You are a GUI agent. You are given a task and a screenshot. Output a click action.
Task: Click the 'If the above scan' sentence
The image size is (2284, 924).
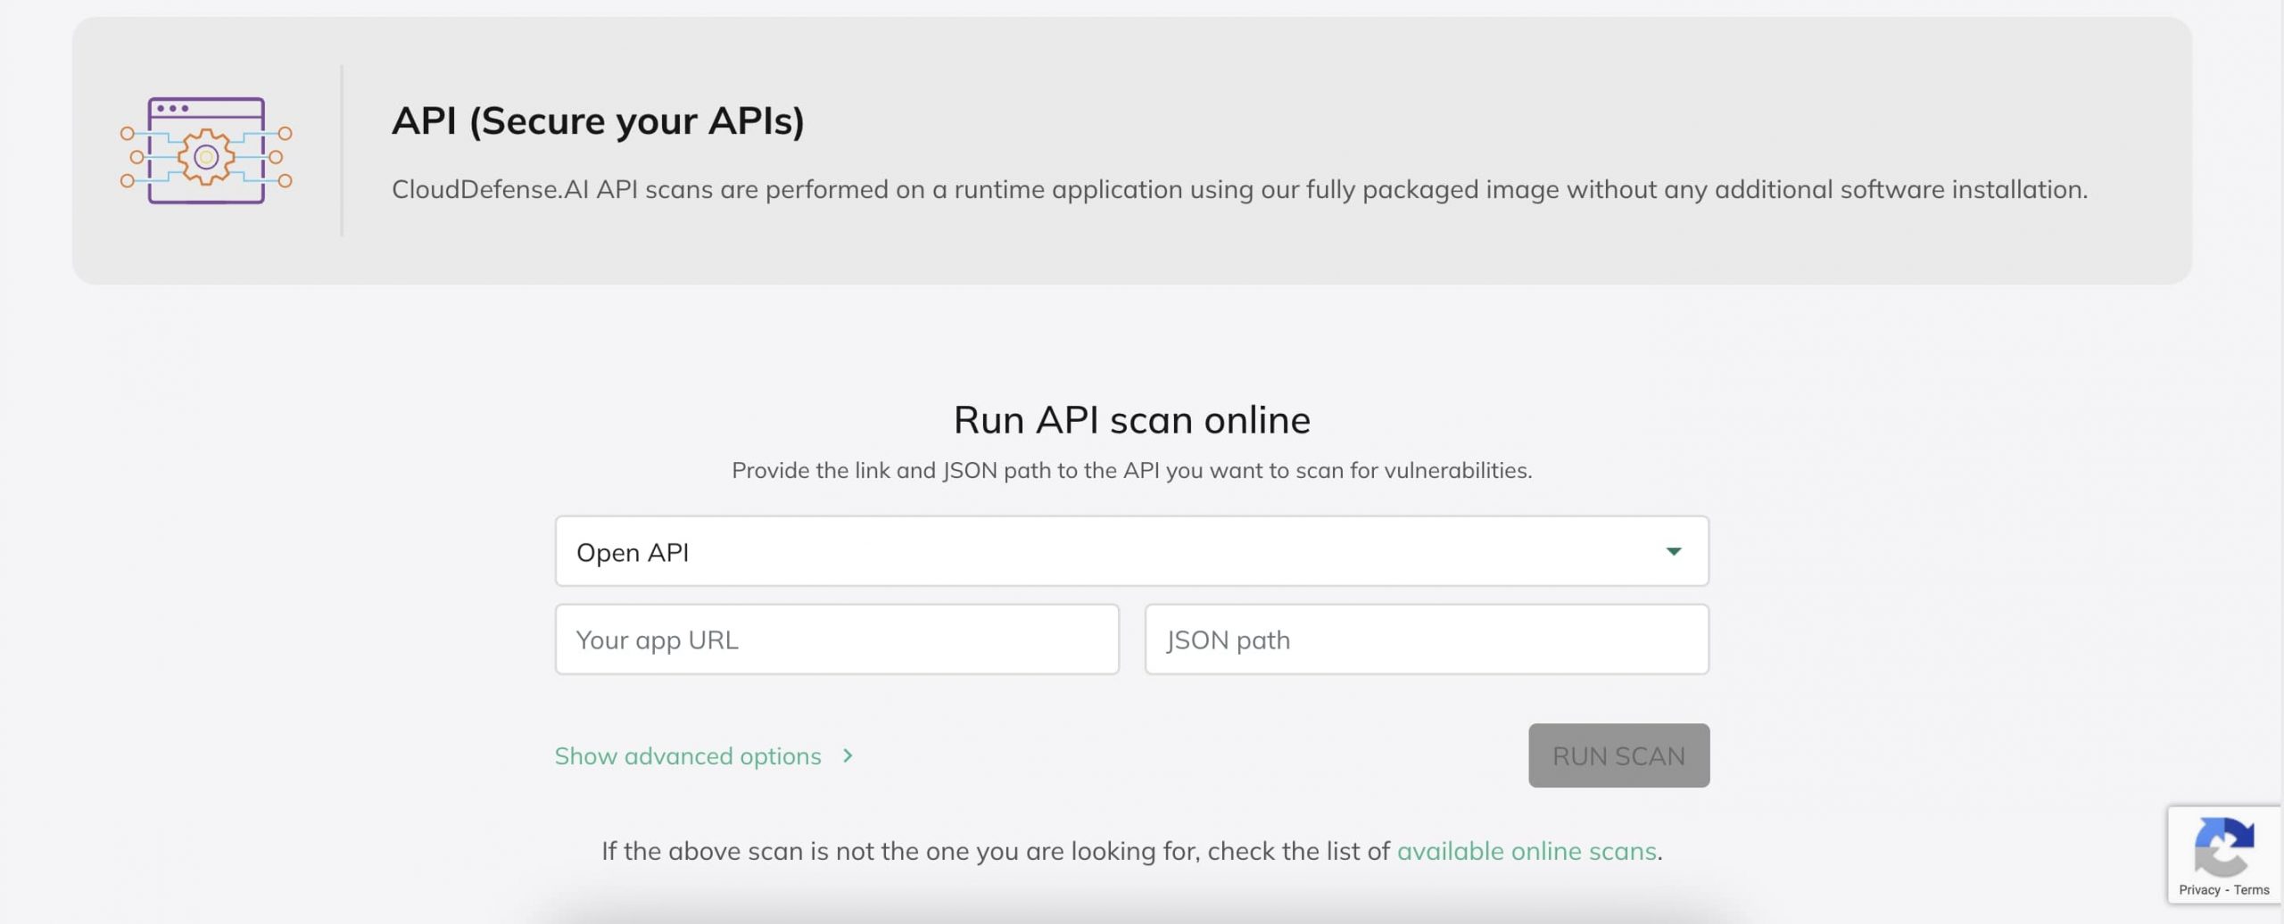(x=995, y=851)
